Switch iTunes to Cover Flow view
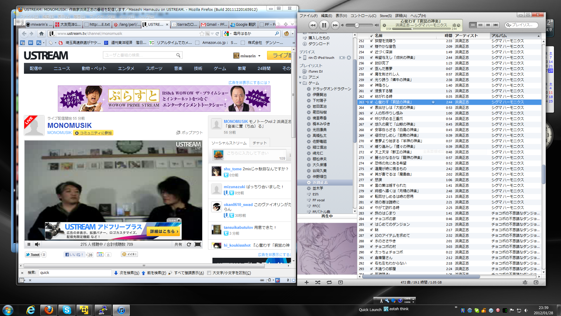 pyautogui.click(x=496, y=25)
